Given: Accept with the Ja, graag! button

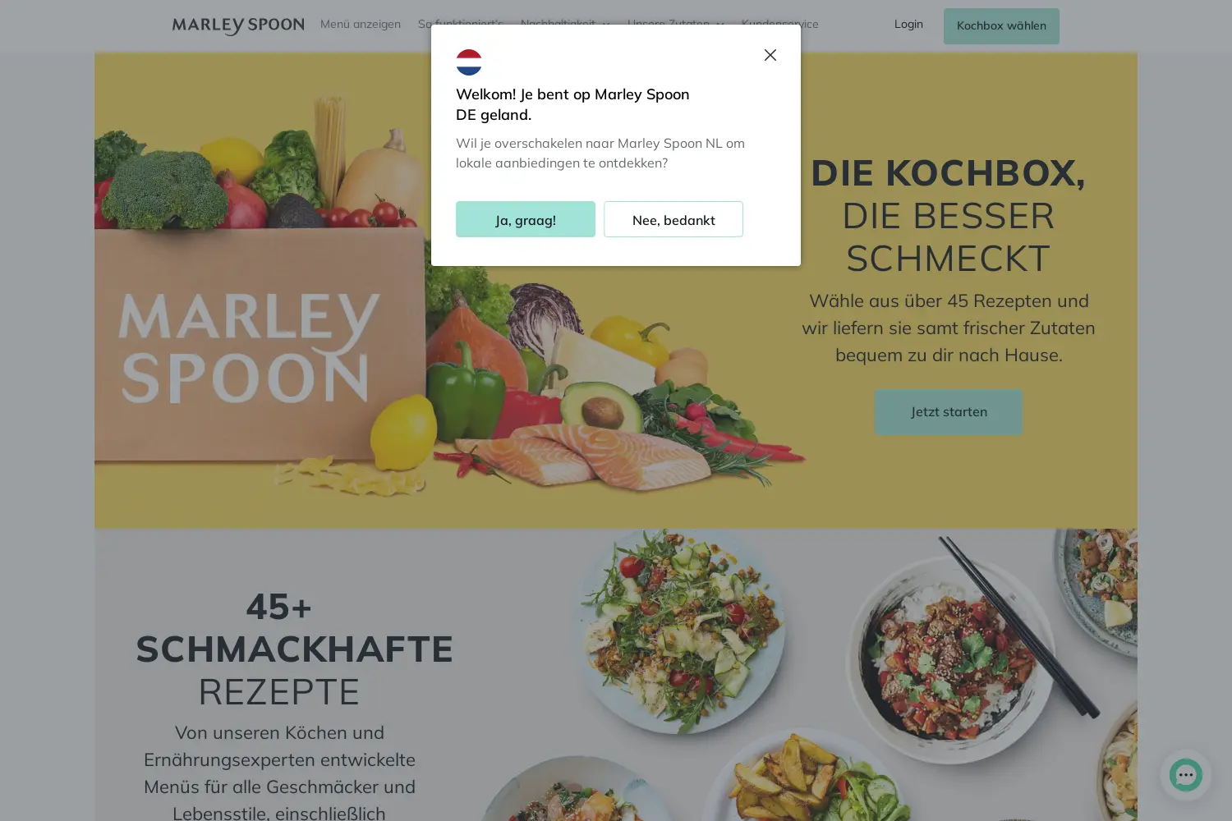Looking at the screenshot, I should point(526,219).
